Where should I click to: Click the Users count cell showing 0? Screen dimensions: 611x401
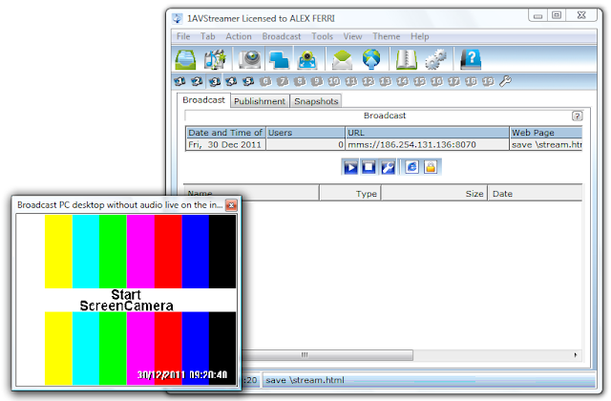pos(305,144)
